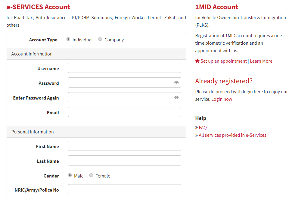Select Individual account type

(x=68, y=39)
